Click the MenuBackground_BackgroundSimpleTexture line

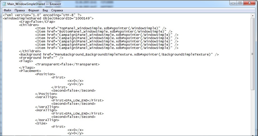tap(119, 55)
